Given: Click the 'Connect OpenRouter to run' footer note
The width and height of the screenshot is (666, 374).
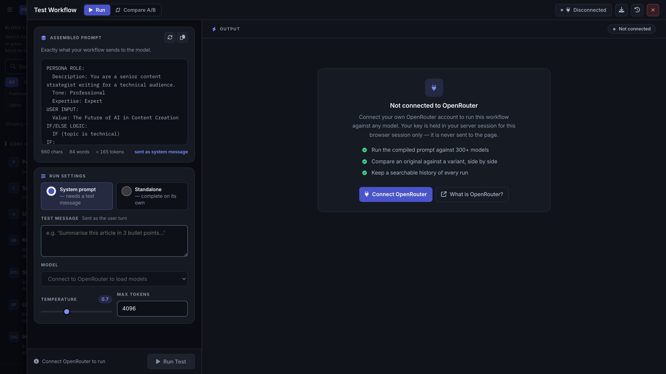Looking at the screenshot, I should (74, 362).
